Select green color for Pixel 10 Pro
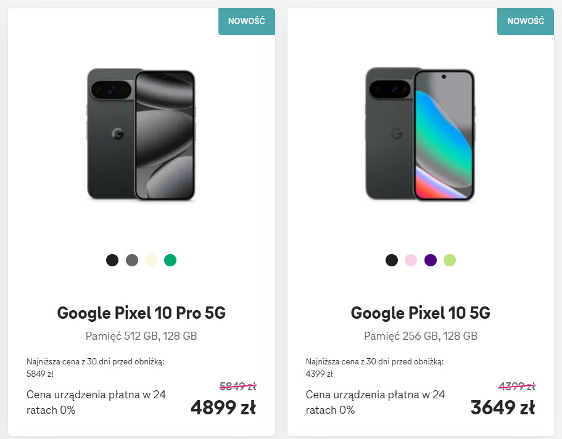The height and width of the screenshot is (439, 562). [170, 260]
